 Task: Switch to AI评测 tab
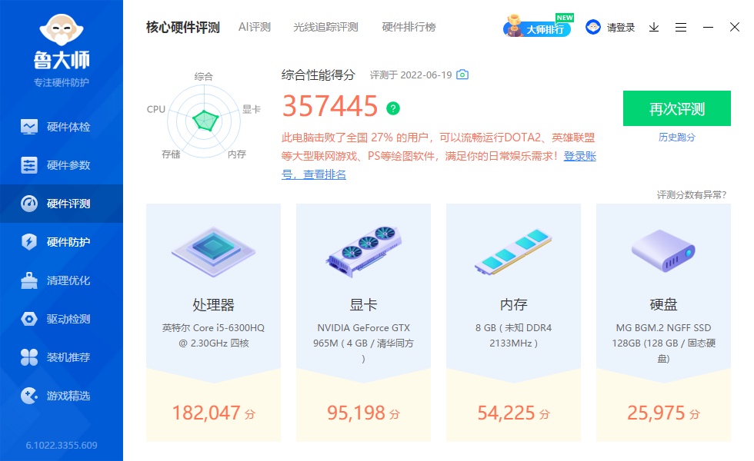coord(255,28)
